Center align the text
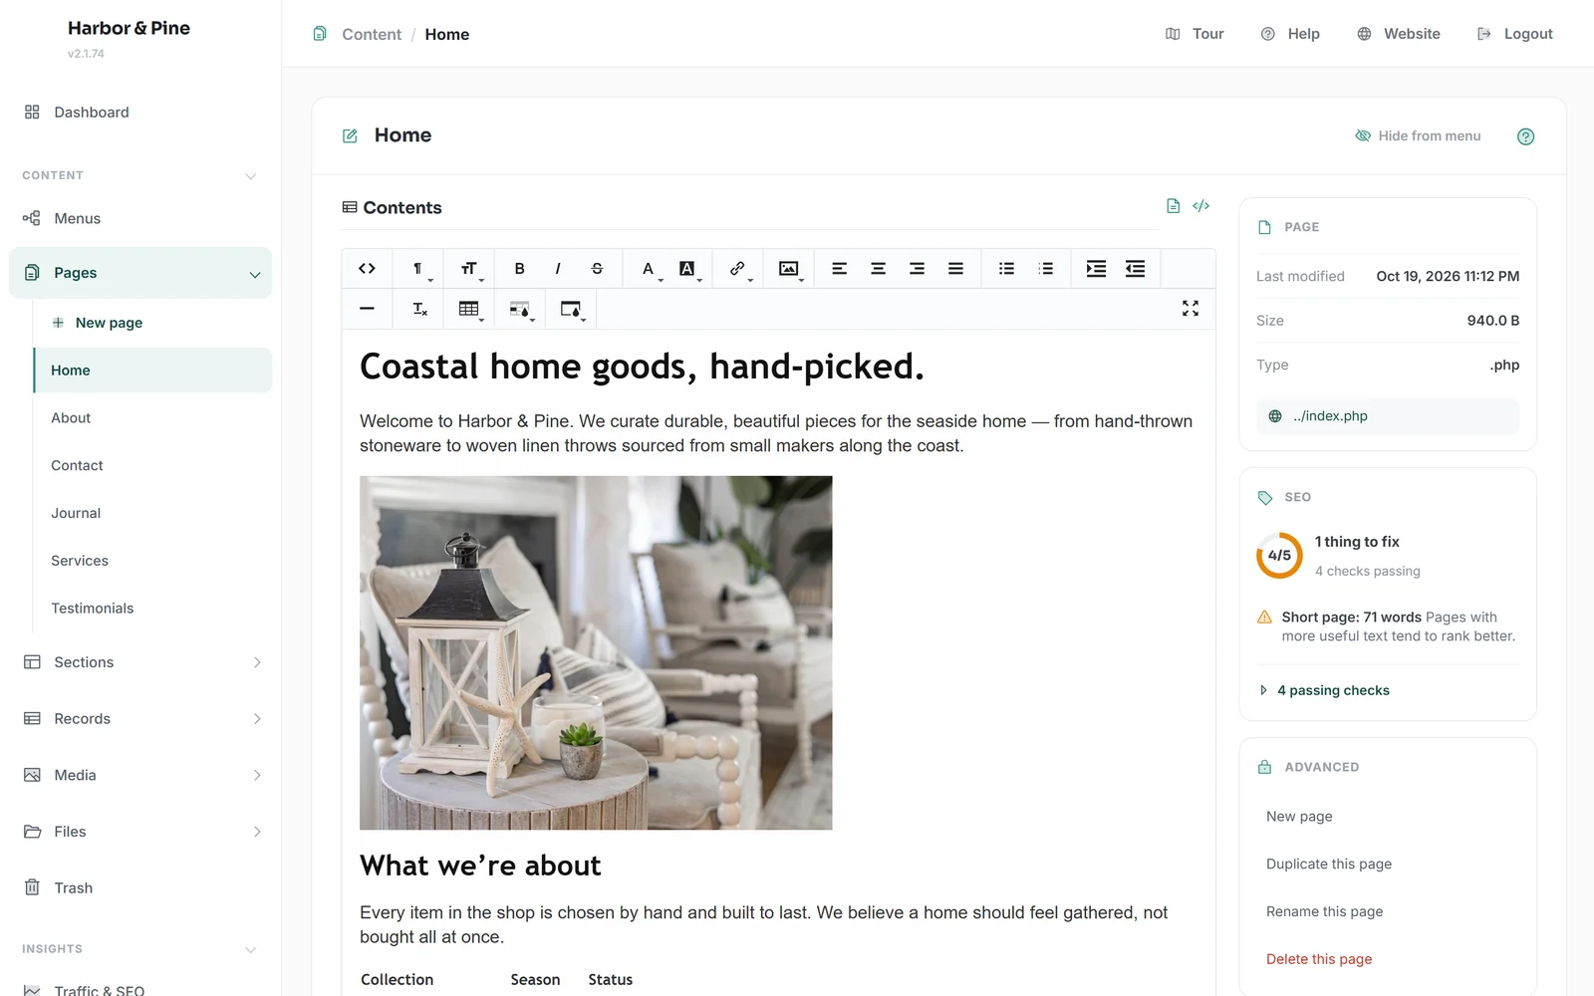Screen dimensions: 1594x996 878,268
